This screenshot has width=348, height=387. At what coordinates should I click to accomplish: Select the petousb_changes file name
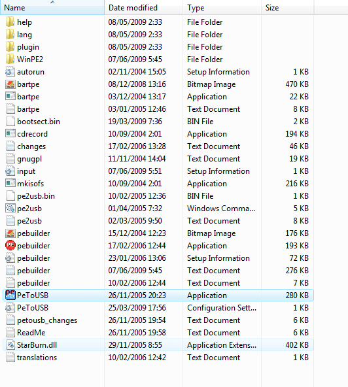point(47,320)
